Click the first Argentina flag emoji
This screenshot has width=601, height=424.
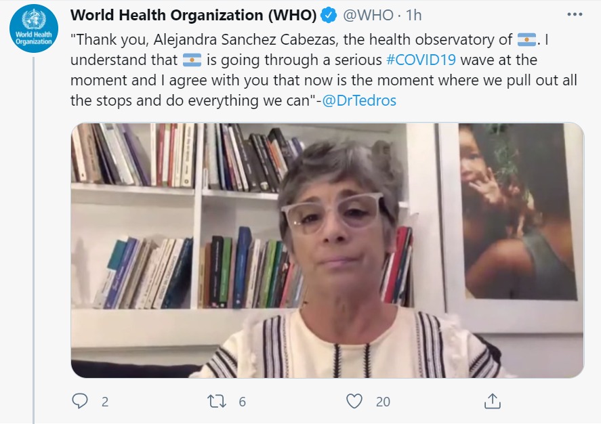tap(526, 39)
